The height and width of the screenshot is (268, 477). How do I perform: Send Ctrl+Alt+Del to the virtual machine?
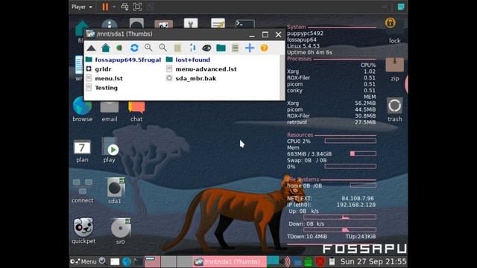click(124, 7)
